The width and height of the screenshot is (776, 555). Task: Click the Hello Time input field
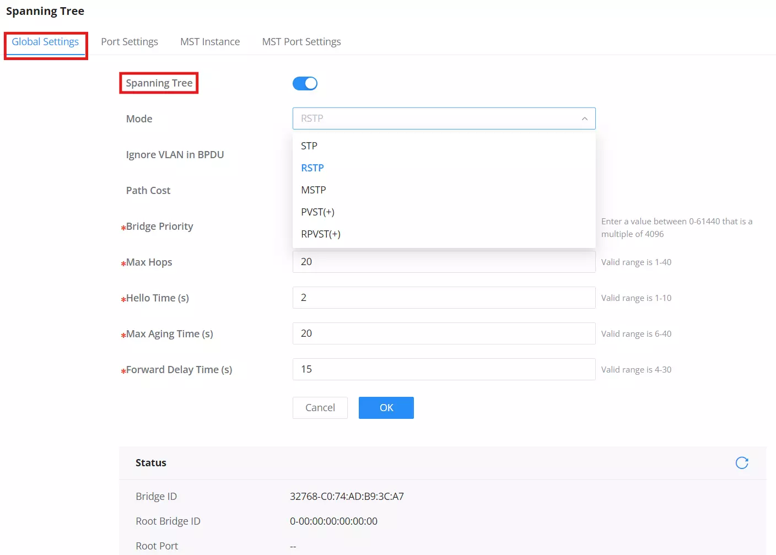pos(444,298)
